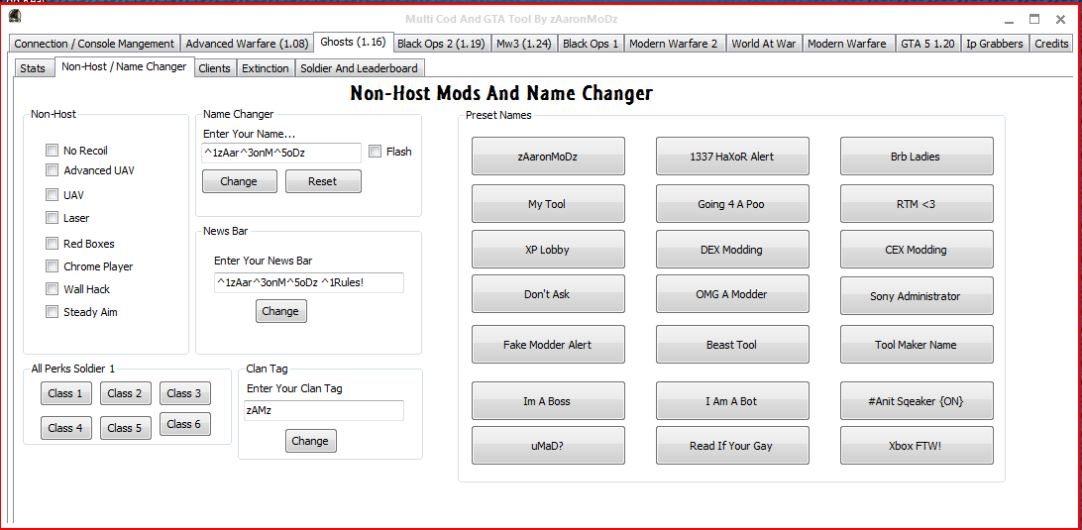1082x530 pixels.
Task: Select Sony Administrator preset name
Action: tap(917, 296)
